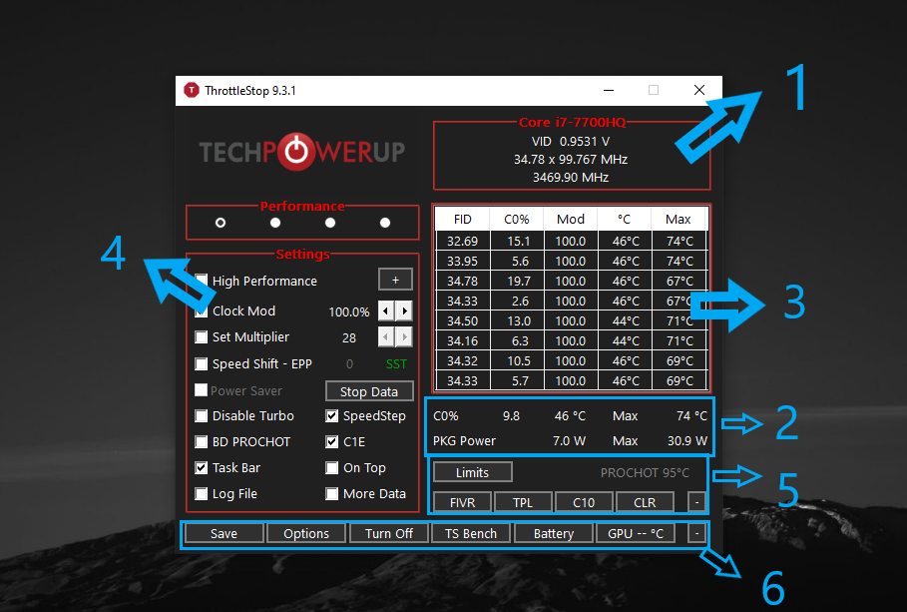Viewport: 907px width, 612px height.
Task: Click the C0% cell 15.1
Action: [518, 242]
